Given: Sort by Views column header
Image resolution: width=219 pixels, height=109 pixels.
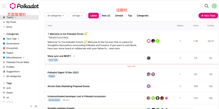Looking at the screenshot, I should [196, 25].
